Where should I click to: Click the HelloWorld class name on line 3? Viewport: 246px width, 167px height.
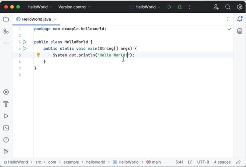(x=76, y=42)
